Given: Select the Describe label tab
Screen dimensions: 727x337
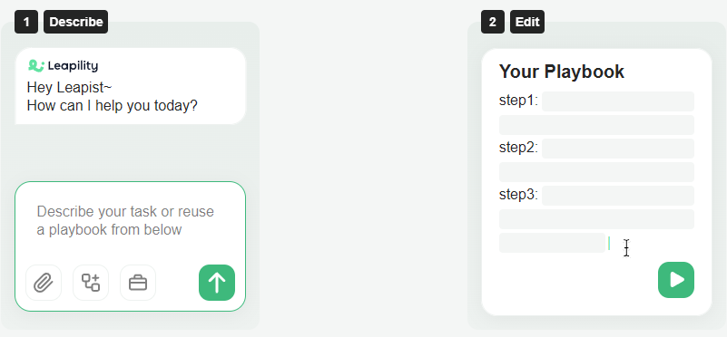Looking at the screenshot, I should pos(75,22).
